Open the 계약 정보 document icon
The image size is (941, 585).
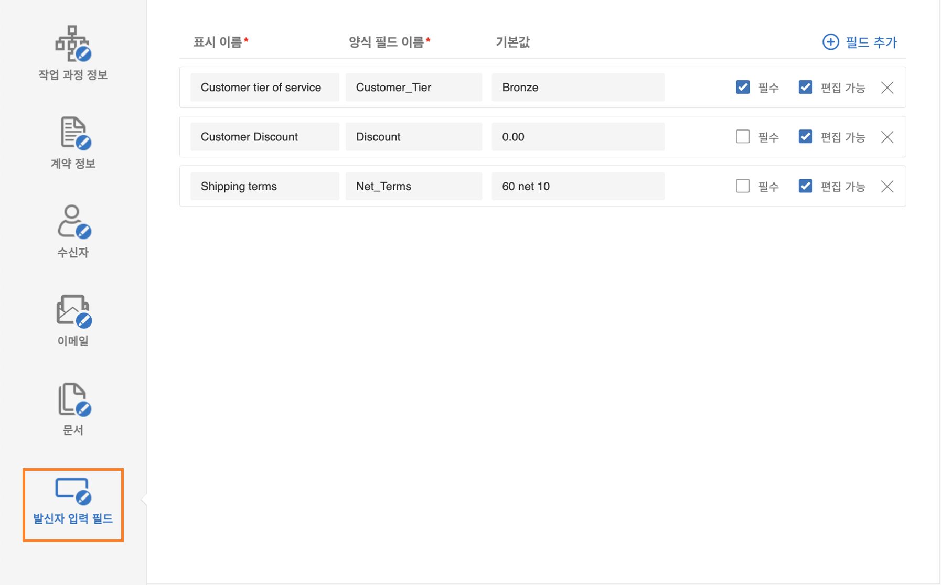76,133
